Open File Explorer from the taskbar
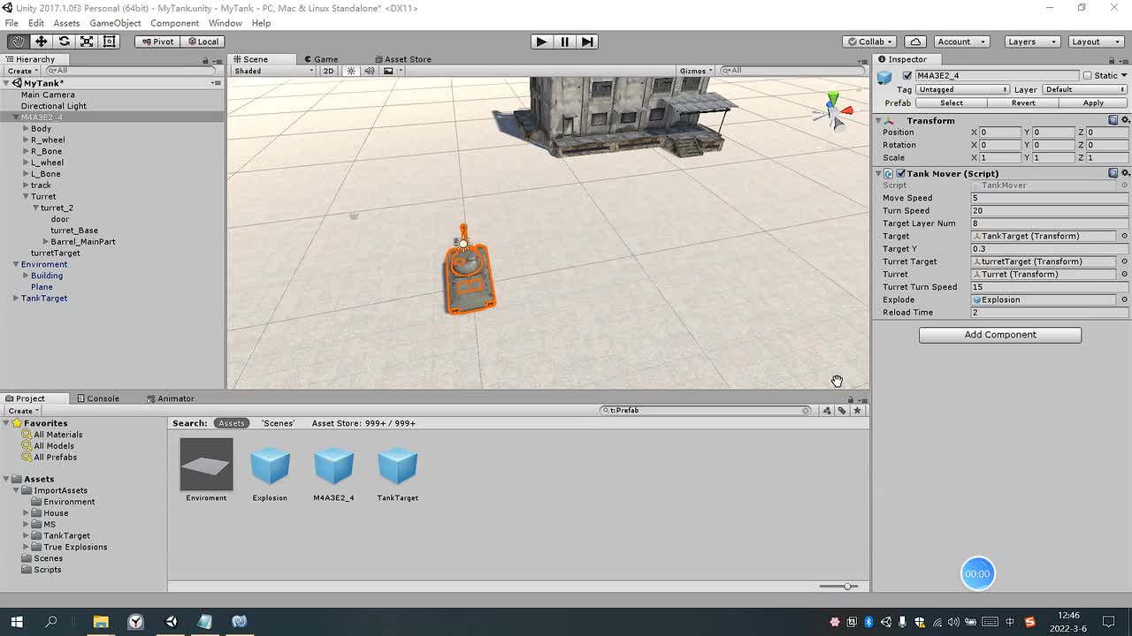This screenshot has width=1132, height=636. tap(101, 622)
